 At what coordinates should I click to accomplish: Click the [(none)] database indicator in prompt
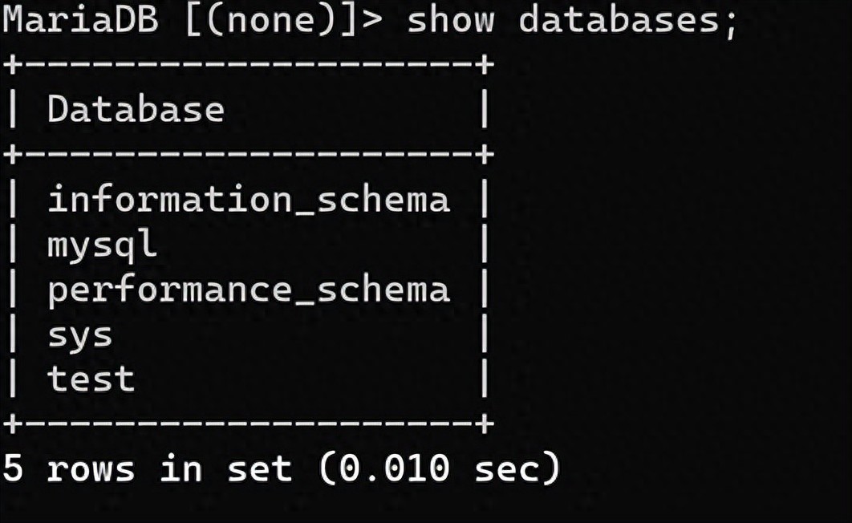click(271, 20)
